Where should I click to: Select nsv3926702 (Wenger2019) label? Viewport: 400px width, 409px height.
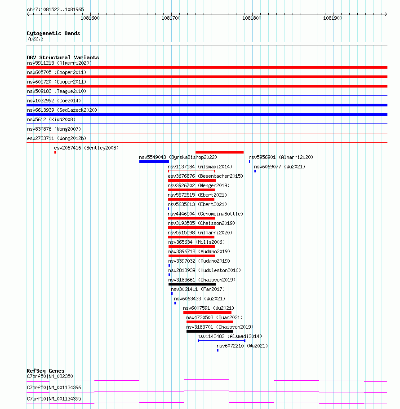199,185
